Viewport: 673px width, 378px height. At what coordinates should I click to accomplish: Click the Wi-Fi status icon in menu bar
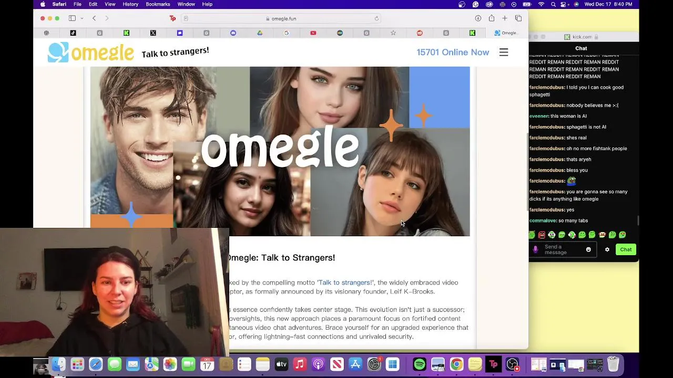[x=541, y=4]
